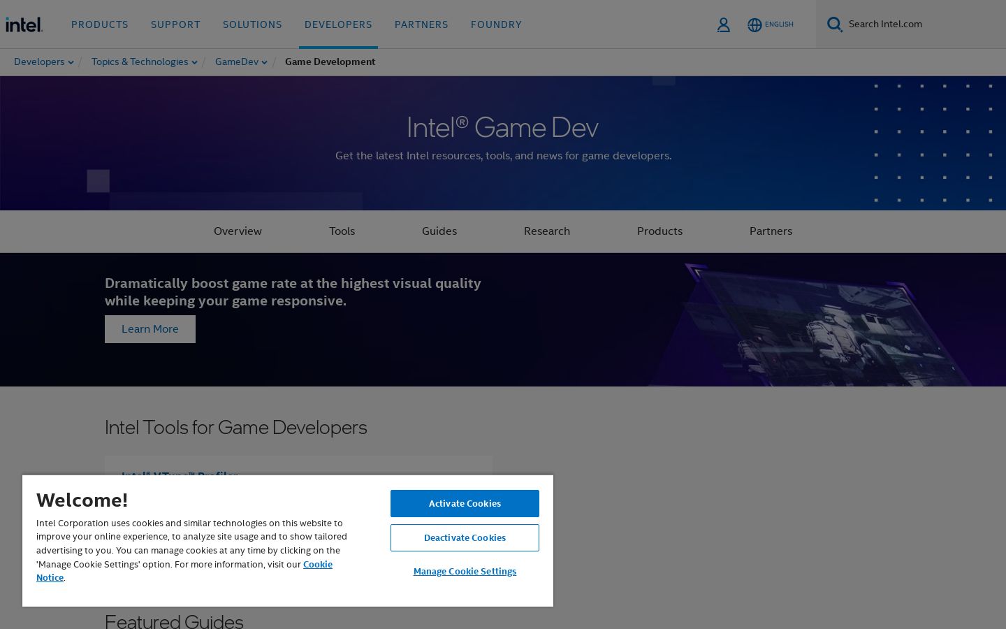Go to the Tools section tab

tap(342, 231)
